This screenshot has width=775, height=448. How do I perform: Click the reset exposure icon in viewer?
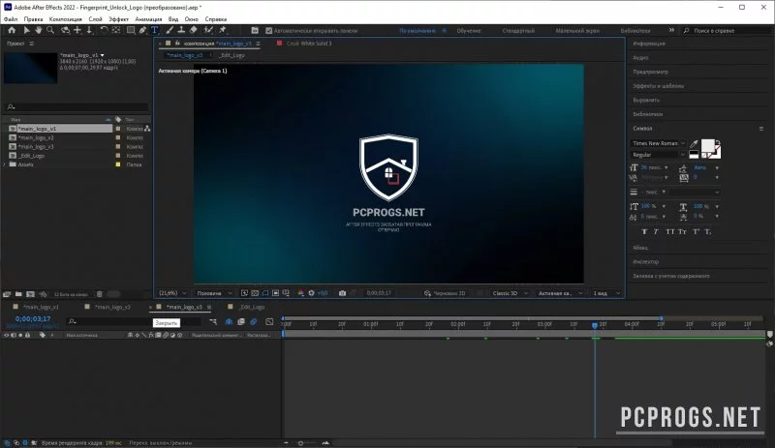(x=311, y=293)
